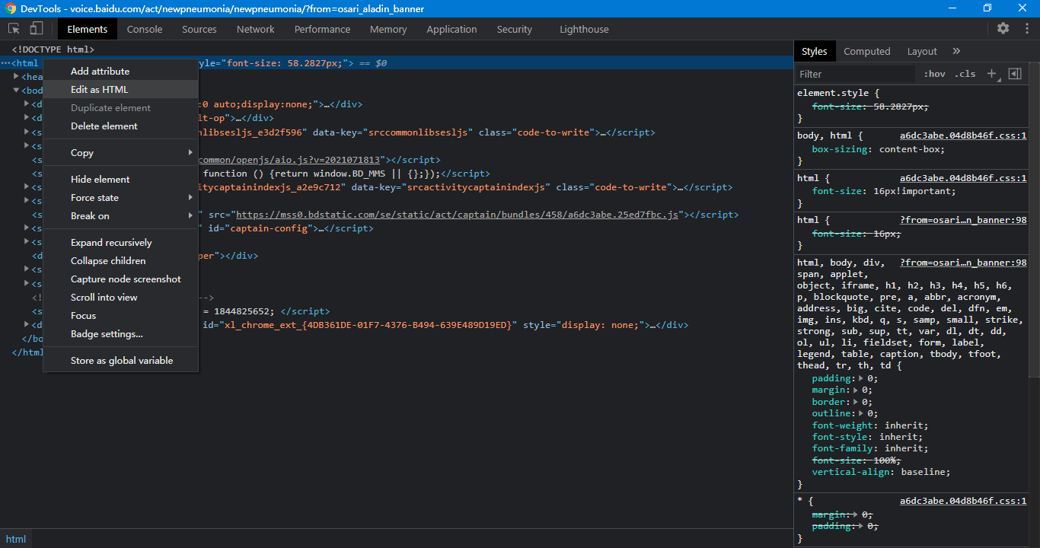Open the Sources tab
The width and height of the screenshot is (1040, 548).
(199, 29)
